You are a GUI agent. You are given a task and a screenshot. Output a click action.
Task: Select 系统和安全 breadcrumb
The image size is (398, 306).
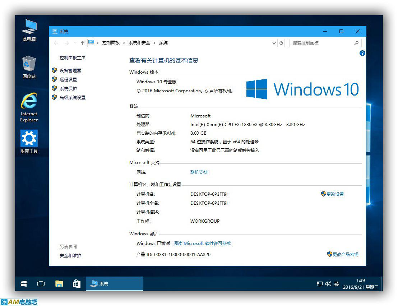point(139,43)
